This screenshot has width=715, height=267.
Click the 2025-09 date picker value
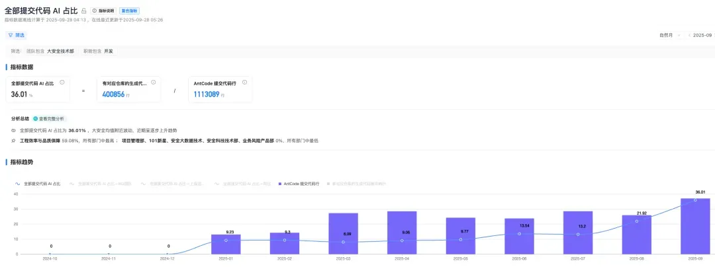pos(702,36)
